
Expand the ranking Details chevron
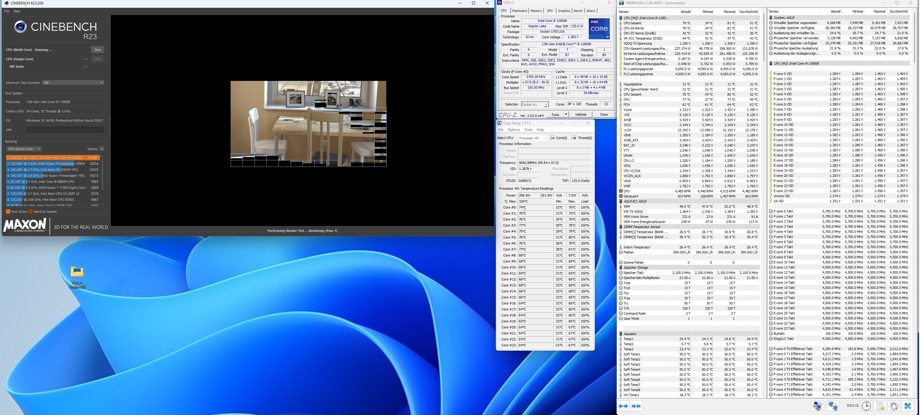click(102, 149)
